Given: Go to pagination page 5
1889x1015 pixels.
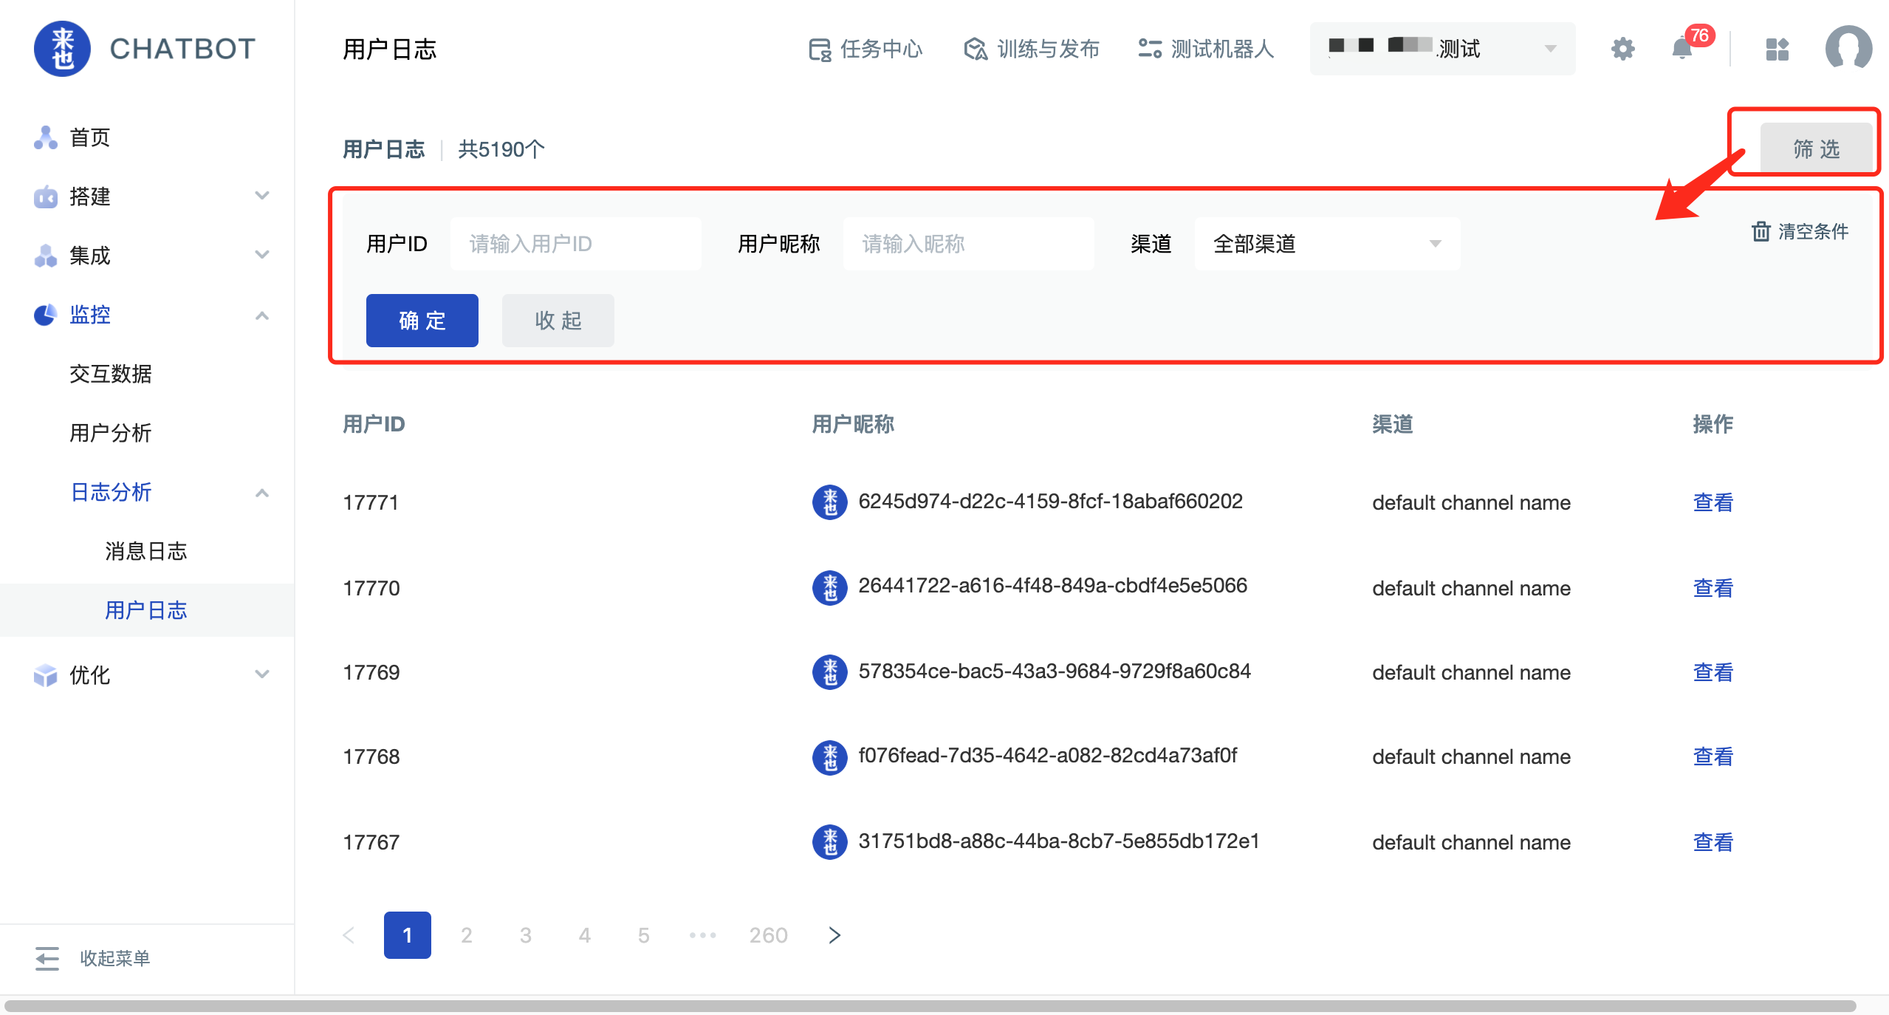Looking at the screenshot, I should pyautogui.click(x=644, y=935).
